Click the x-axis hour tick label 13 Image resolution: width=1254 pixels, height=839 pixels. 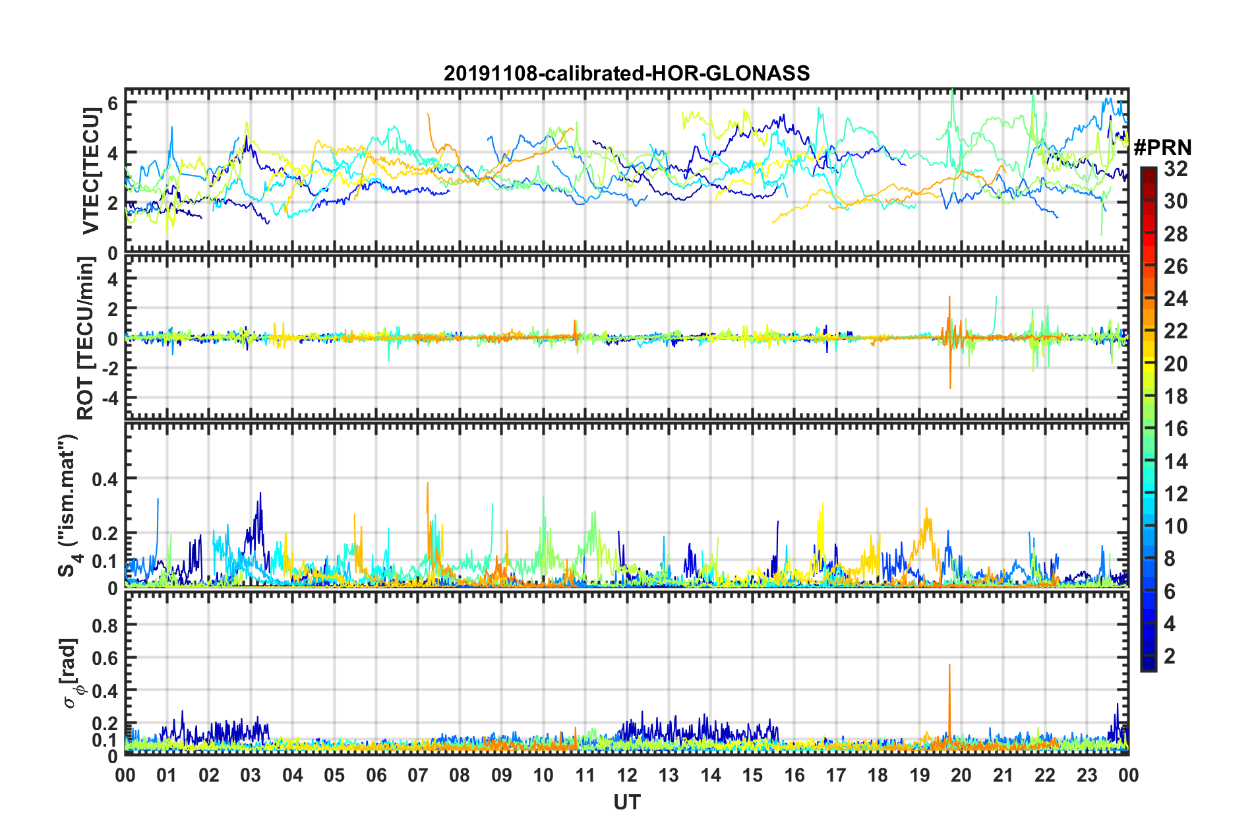669,775
